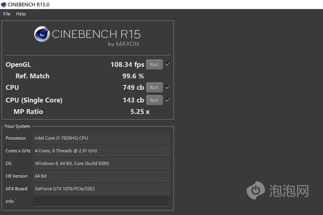Select the Processor field Intel Core i7-7820HQ
This screenshot has height=215, width=323.
[x=101, y=138]
